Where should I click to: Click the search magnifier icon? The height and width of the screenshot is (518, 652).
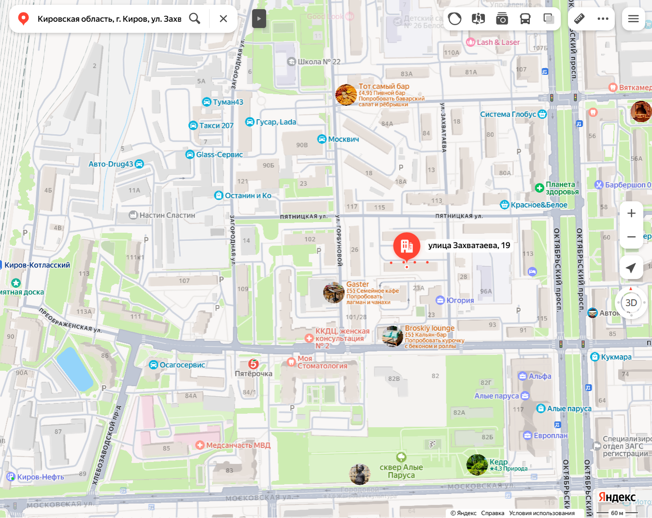coord(195,19)
